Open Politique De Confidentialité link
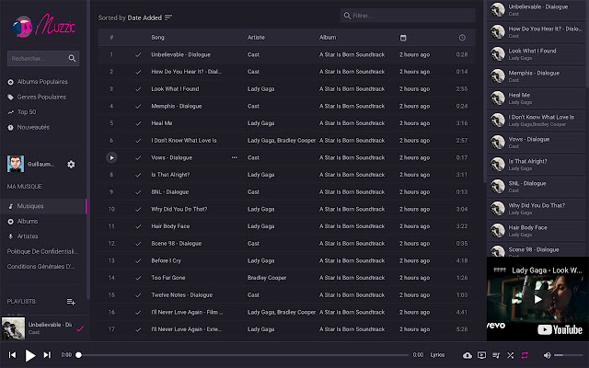Viewport: 589px width, 368px height. pos(42,251)
